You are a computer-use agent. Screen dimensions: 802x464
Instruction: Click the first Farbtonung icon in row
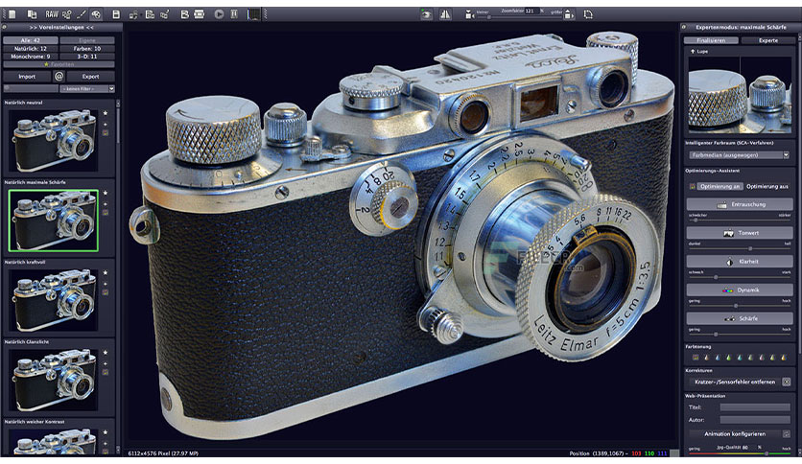pos(696,358)
